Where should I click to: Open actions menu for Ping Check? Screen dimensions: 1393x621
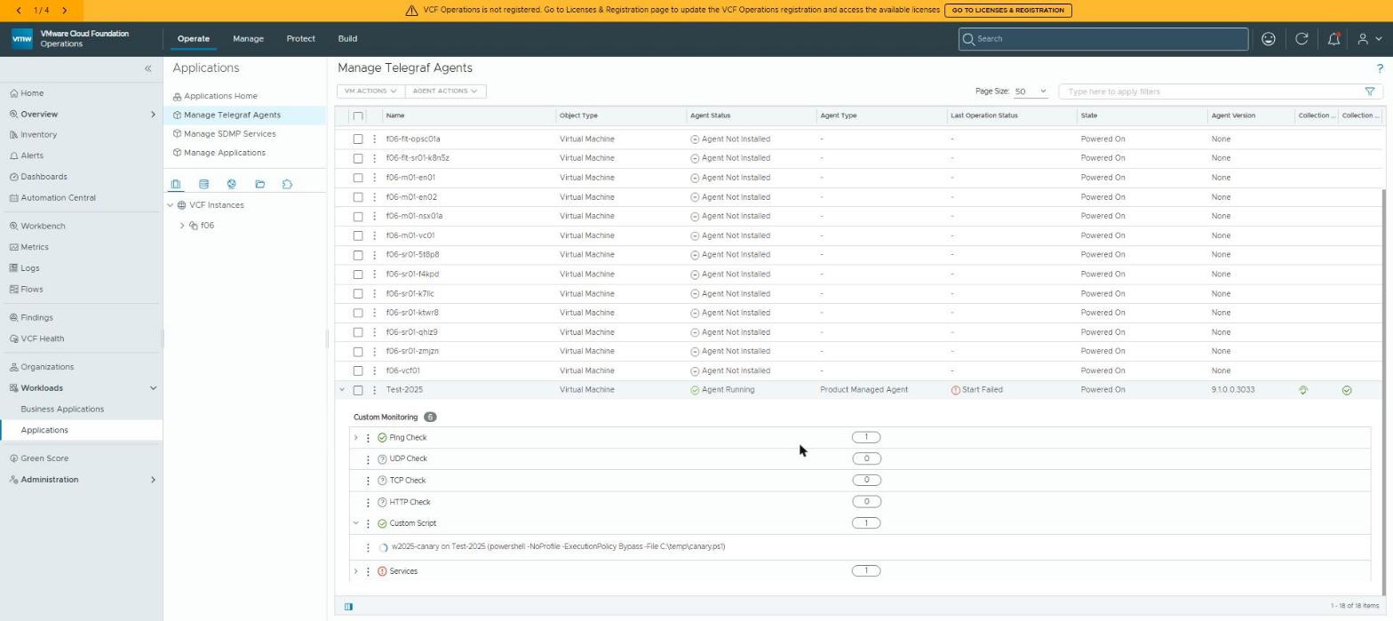(368, 438)
